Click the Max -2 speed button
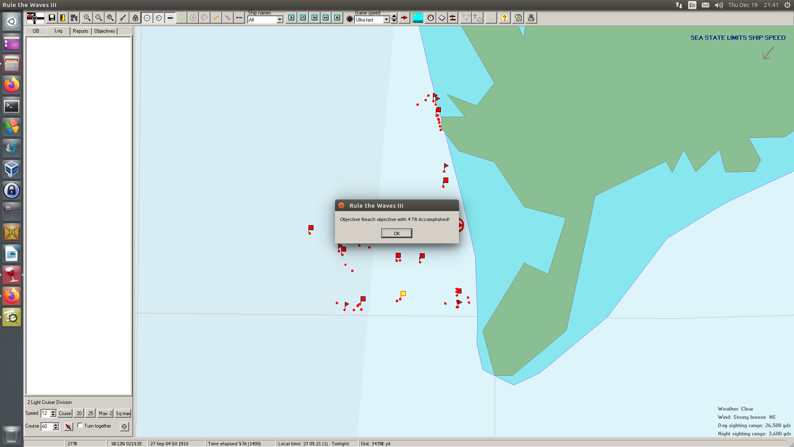This screenshot has width=794, height=447. tap(105, 413)
